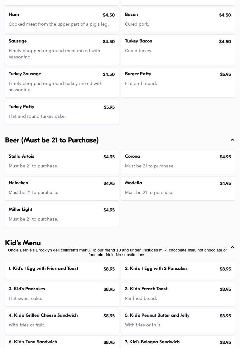
Task: Choose Kid's Peanut Butter and Jelly
Action: pyautogui.click(x=178, y=321)
